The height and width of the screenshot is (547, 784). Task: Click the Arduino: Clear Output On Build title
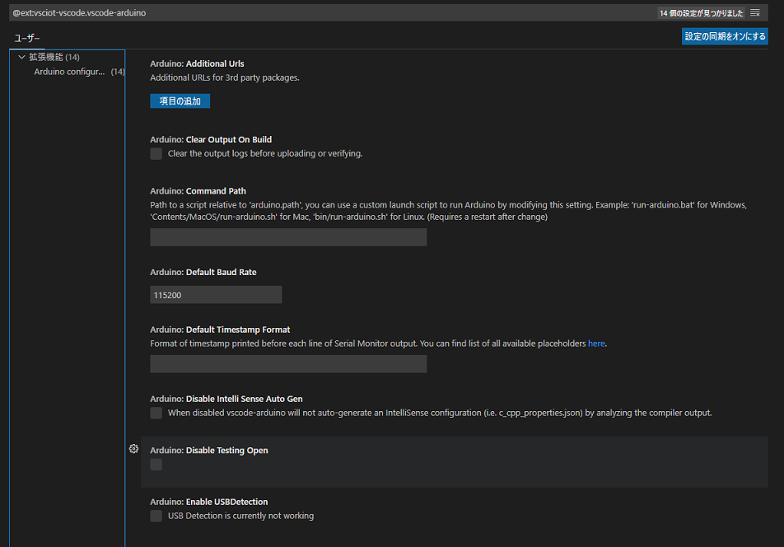[x=211, y=139]
